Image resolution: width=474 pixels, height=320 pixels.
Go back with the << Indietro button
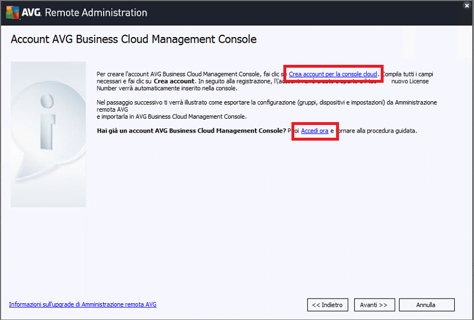(x=327, y=305)
